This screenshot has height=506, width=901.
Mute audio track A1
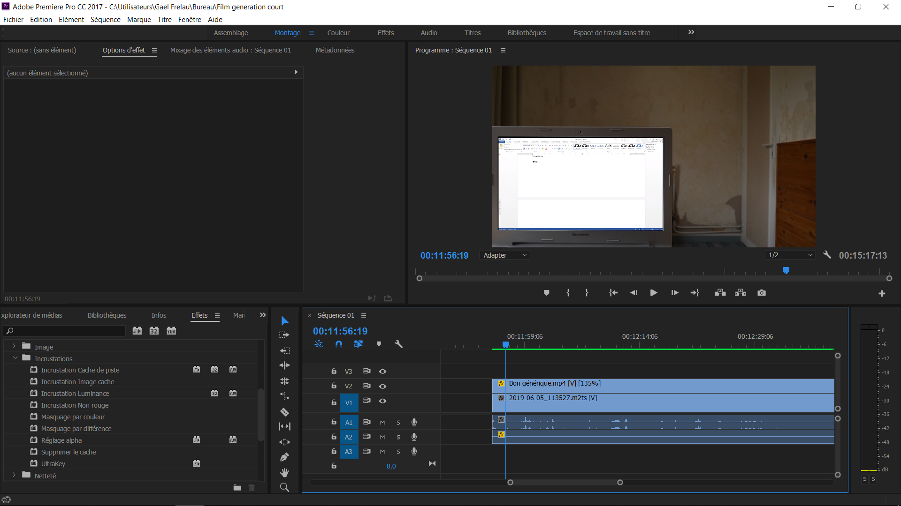pos(382,423)
